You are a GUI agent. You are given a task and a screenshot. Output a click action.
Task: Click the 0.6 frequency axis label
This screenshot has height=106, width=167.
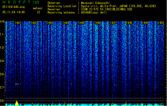coord(2,101)
